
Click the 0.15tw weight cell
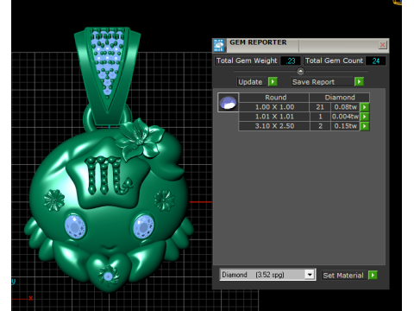(x=345, y=126)
